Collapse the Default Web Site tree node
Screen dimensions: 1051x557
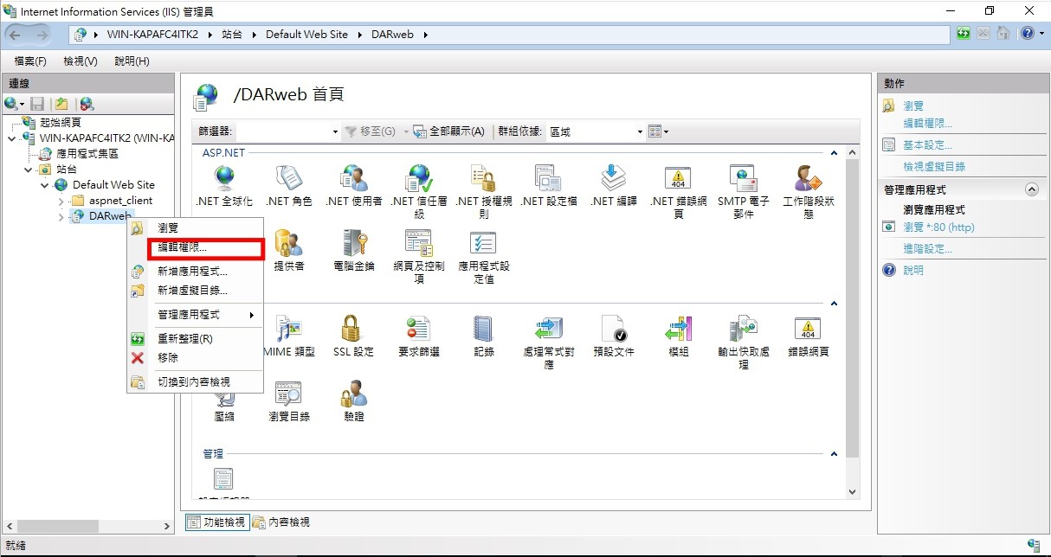pos(45,185)
